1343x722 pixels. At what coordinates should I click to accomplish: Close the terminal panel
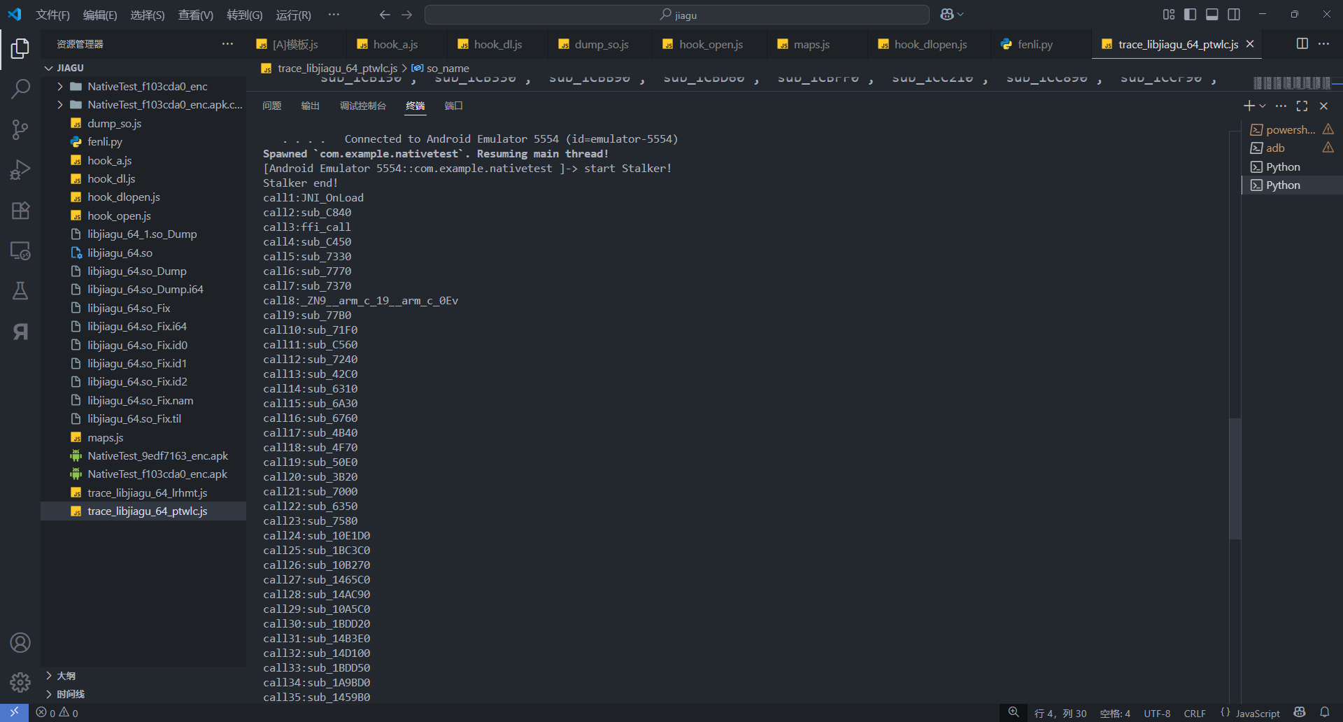(1323, 106)
